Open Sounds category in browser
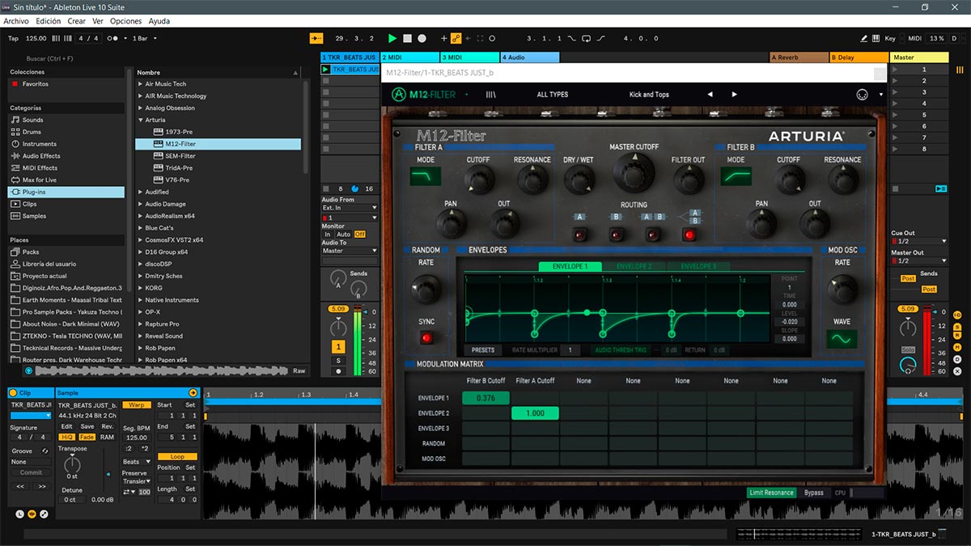 point(33,120)
